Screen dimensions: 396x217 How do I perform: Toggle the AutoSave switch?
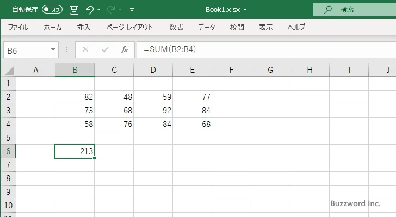52,10
